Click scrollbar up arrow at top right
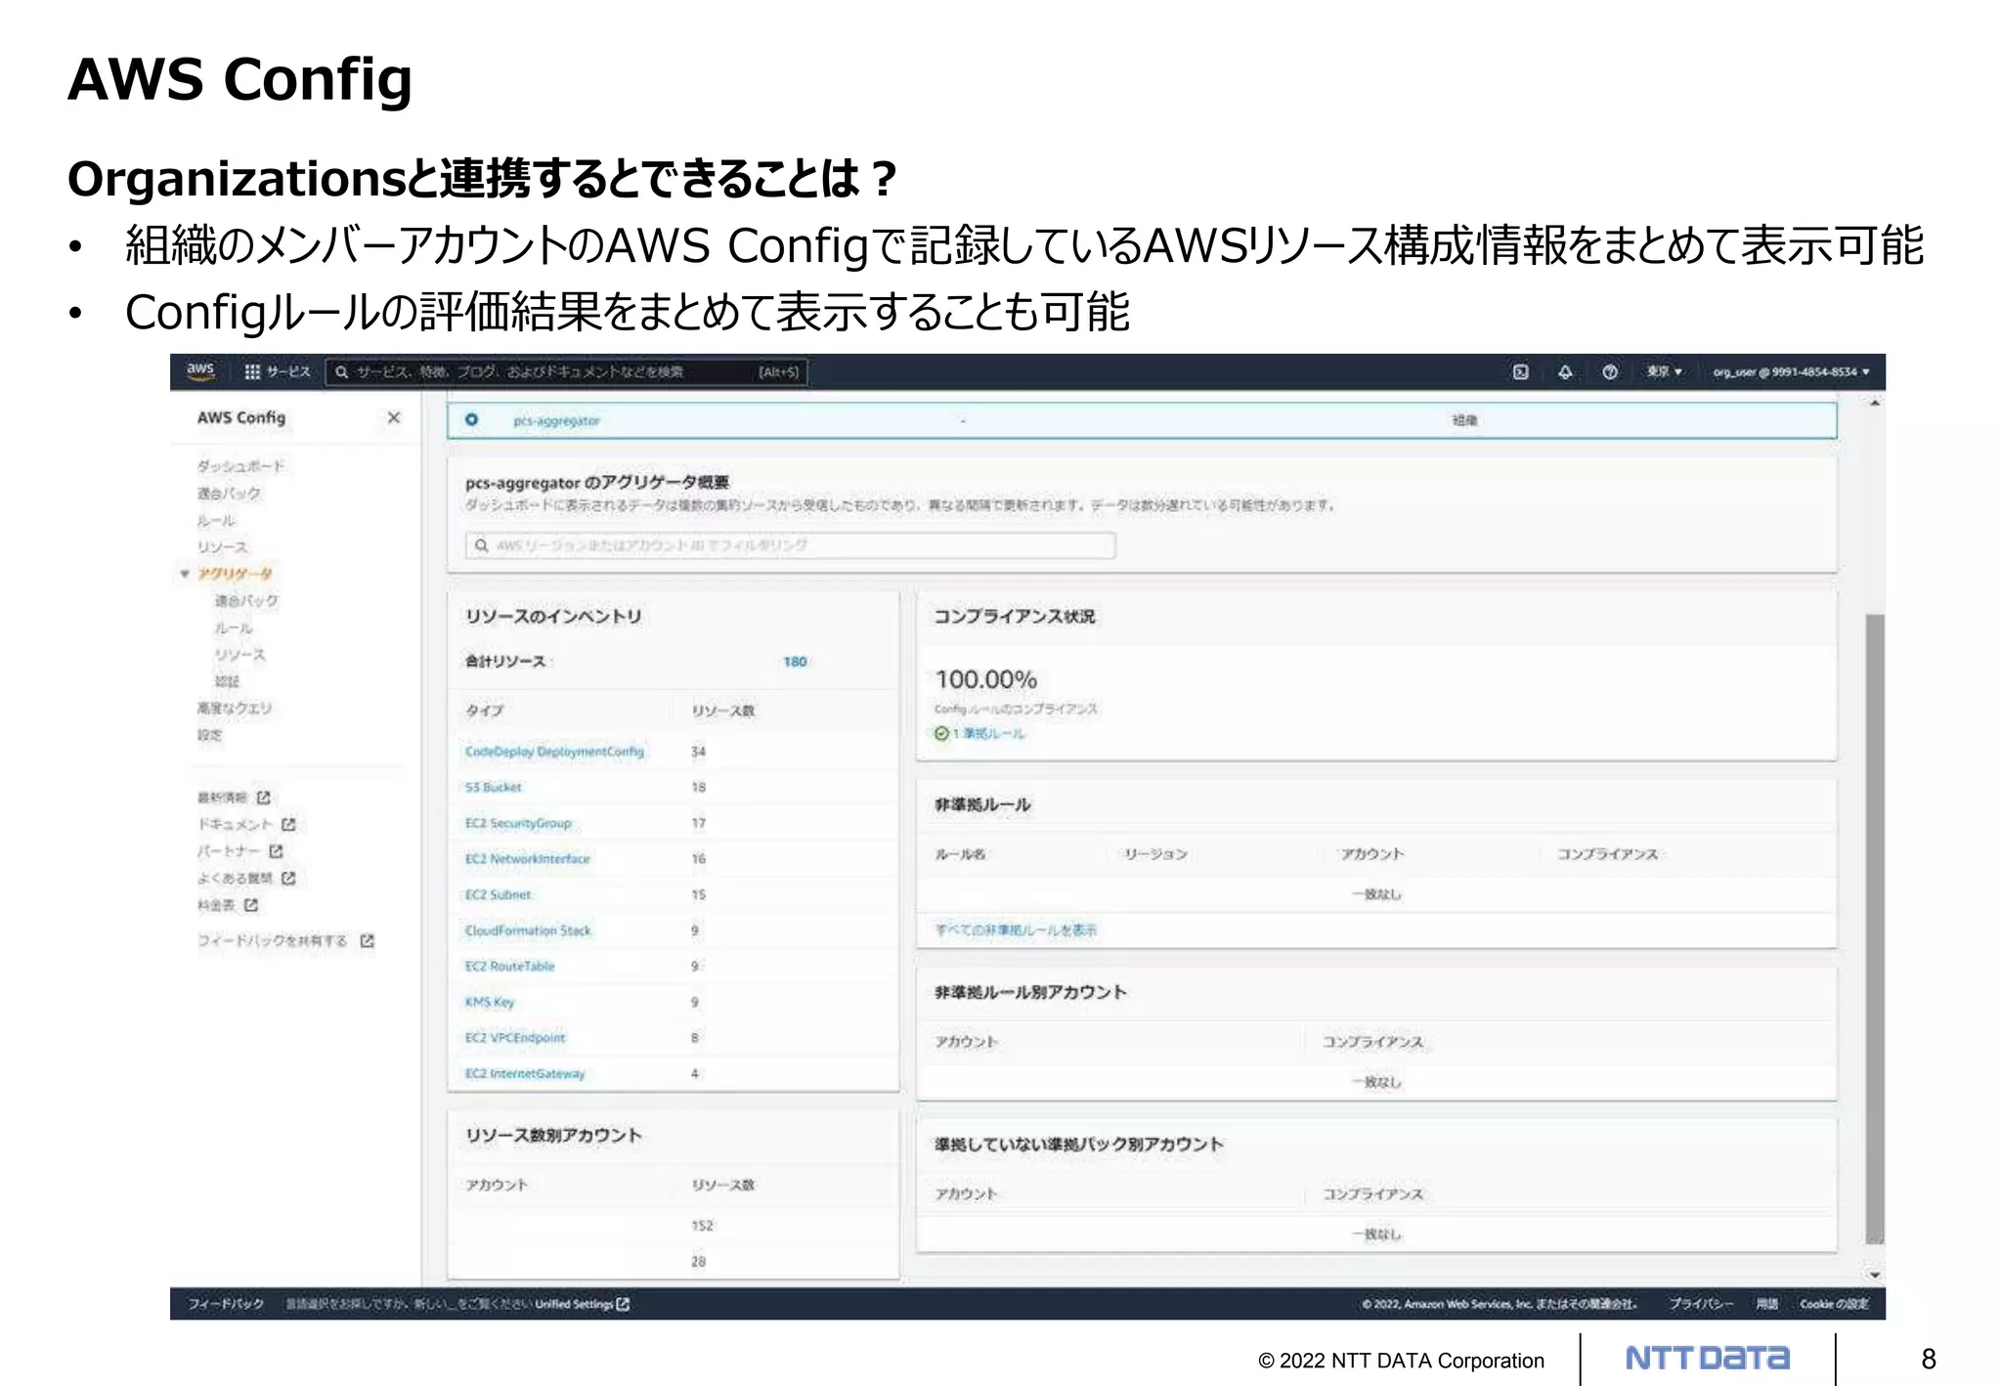 coord(1875,403)
